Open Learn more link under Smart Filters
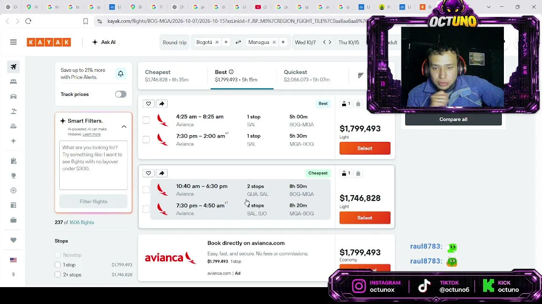The image size is (542, 304). (91, 134)
